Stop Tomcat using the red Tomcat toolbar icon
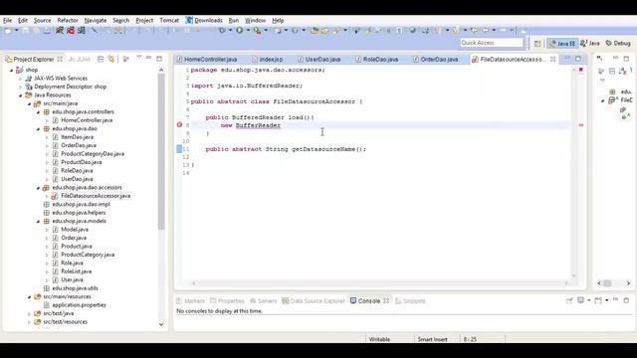 tap(71, 31)
